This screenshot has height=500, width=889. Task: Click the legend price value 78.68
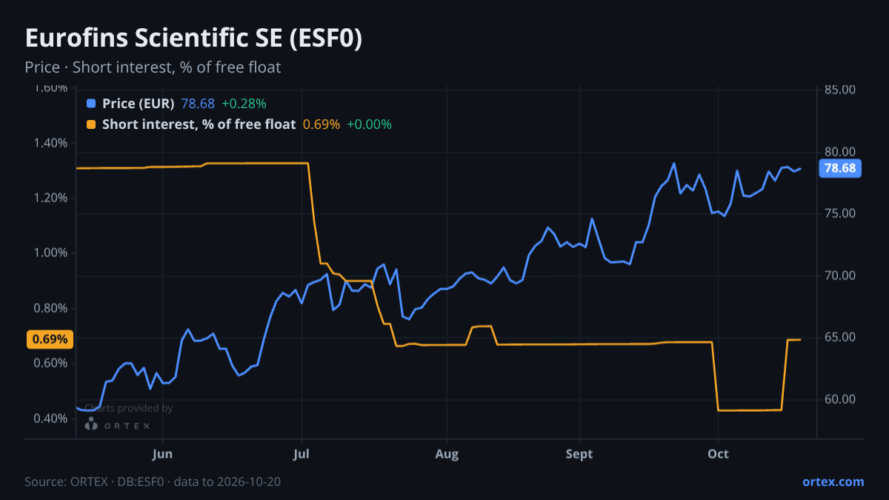point(198,104)
